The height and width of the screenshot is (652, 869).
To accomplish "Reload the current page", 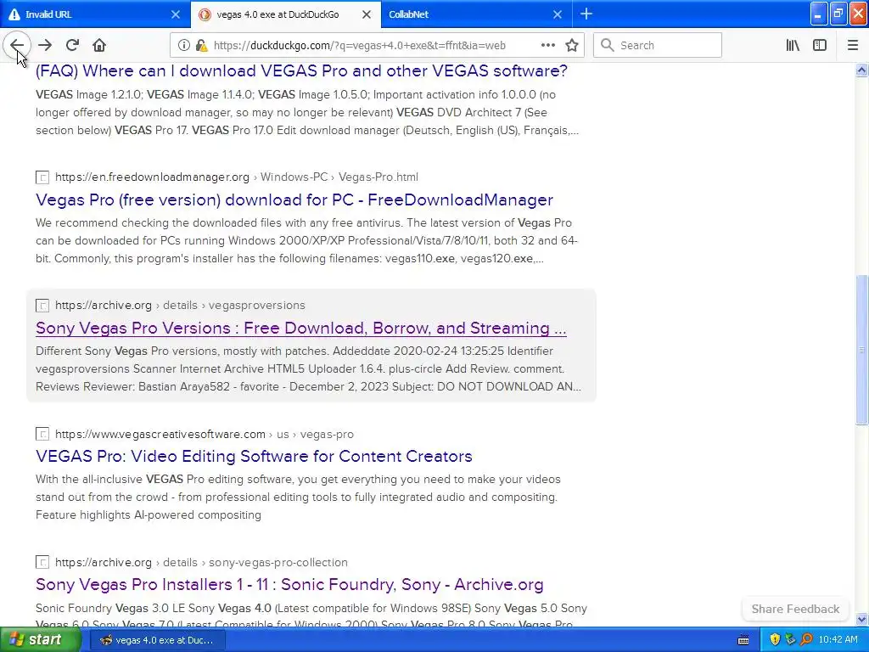I will [72, 45].
